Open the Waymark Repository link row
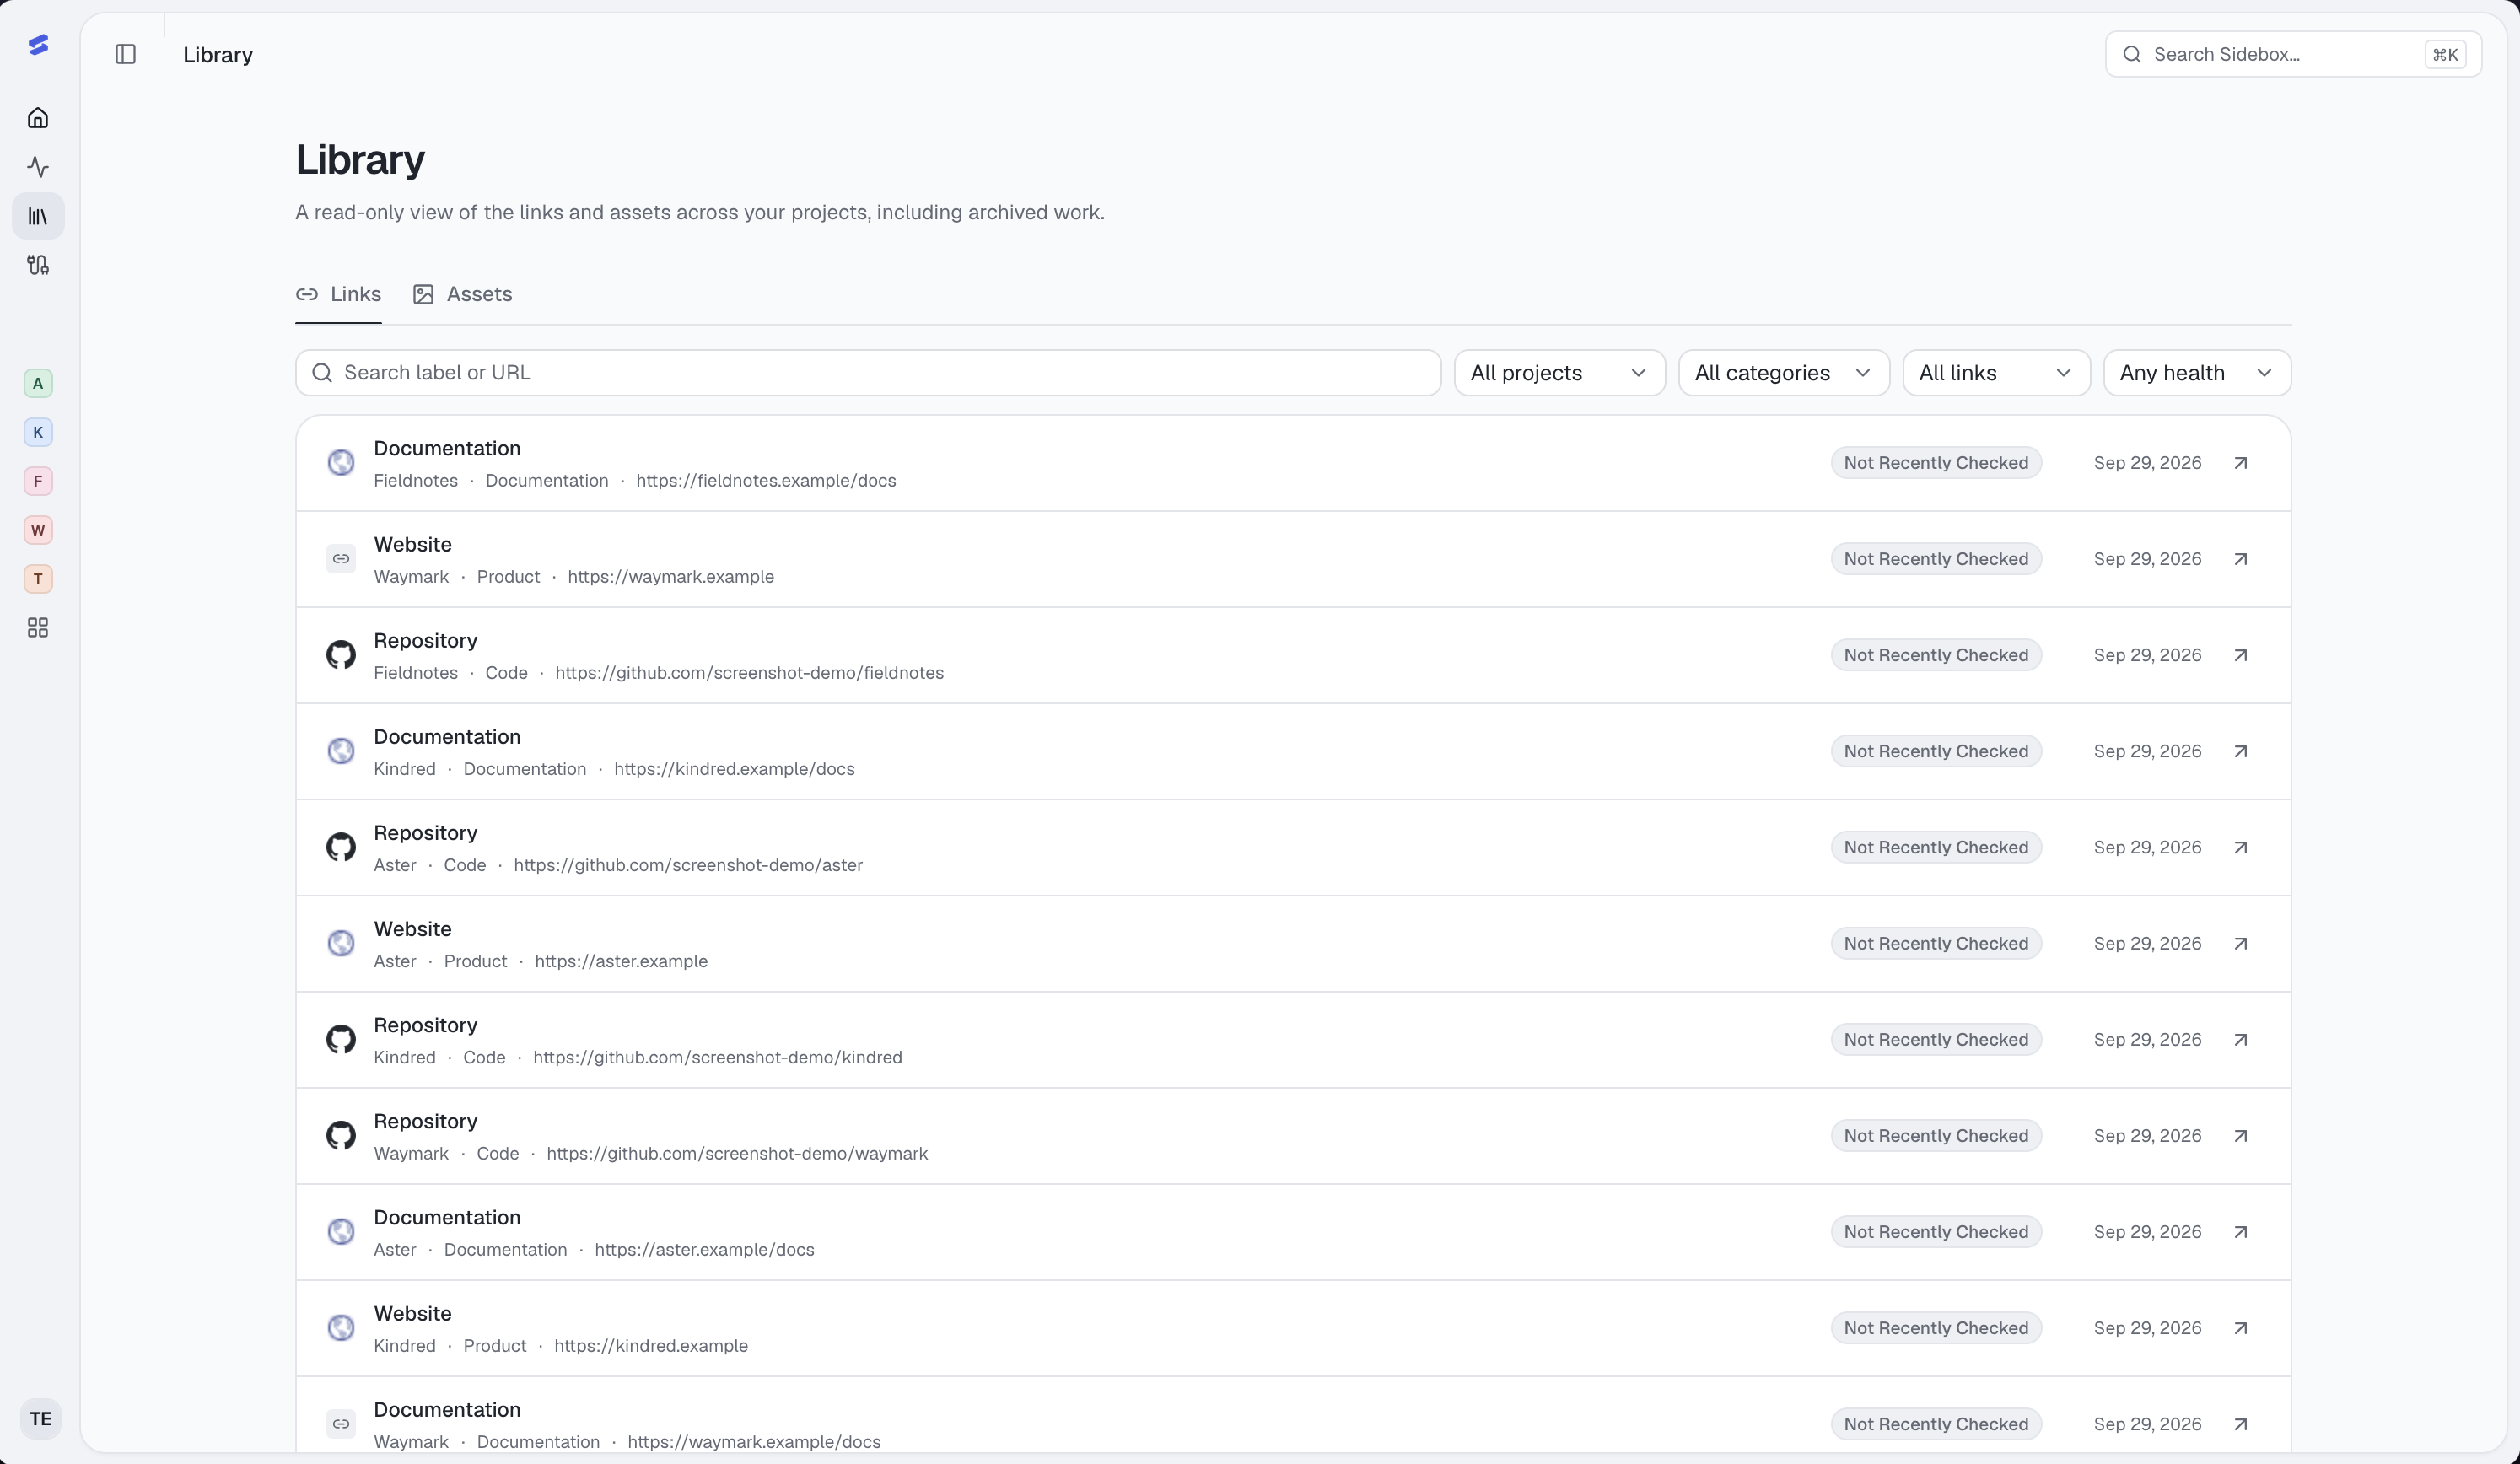 click(x=1293, y=1136)
